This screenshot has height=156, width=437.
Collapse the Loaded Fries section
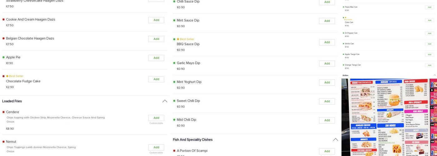[x=164, y=101]
